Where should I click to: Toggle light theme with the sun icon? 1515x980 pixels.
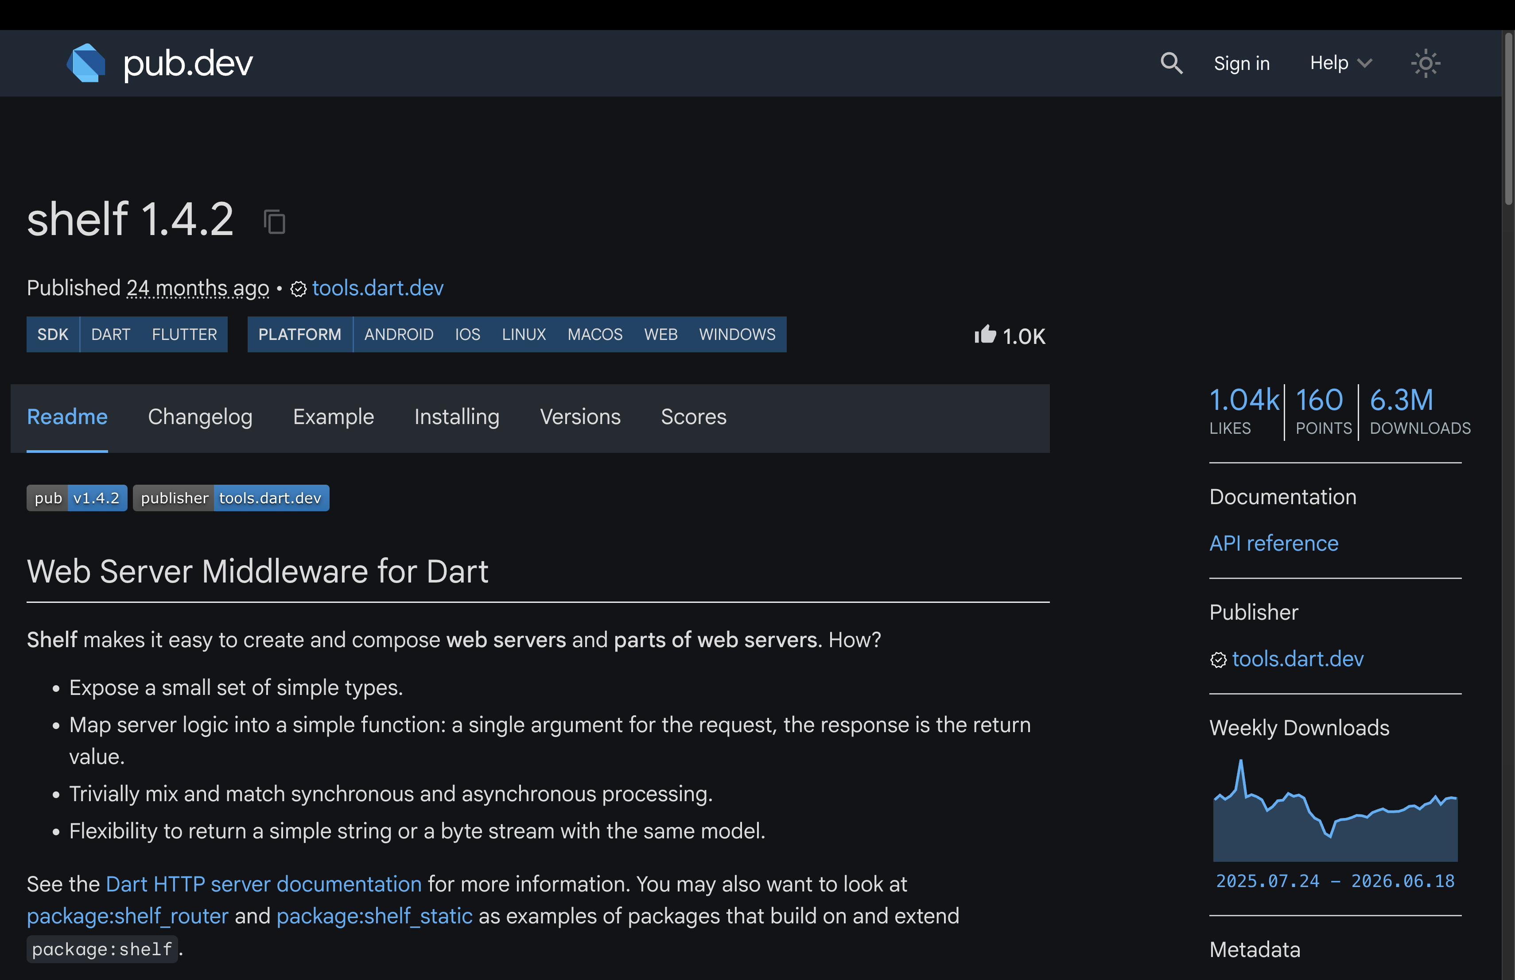click(1426, 63)
